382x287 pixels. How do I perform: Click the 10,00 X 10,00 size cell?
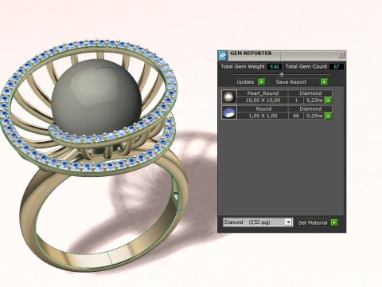tap(263, 100)
